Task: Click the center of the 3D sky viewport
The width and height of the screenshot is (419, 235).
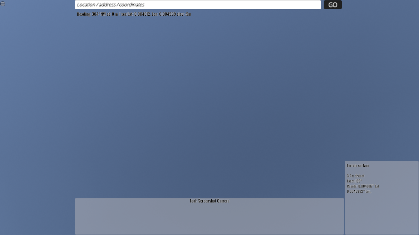Action: 209,107
